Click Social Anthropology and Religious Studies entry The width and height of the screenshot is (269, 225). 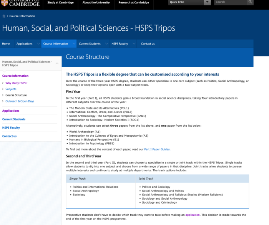click(183, 195)
